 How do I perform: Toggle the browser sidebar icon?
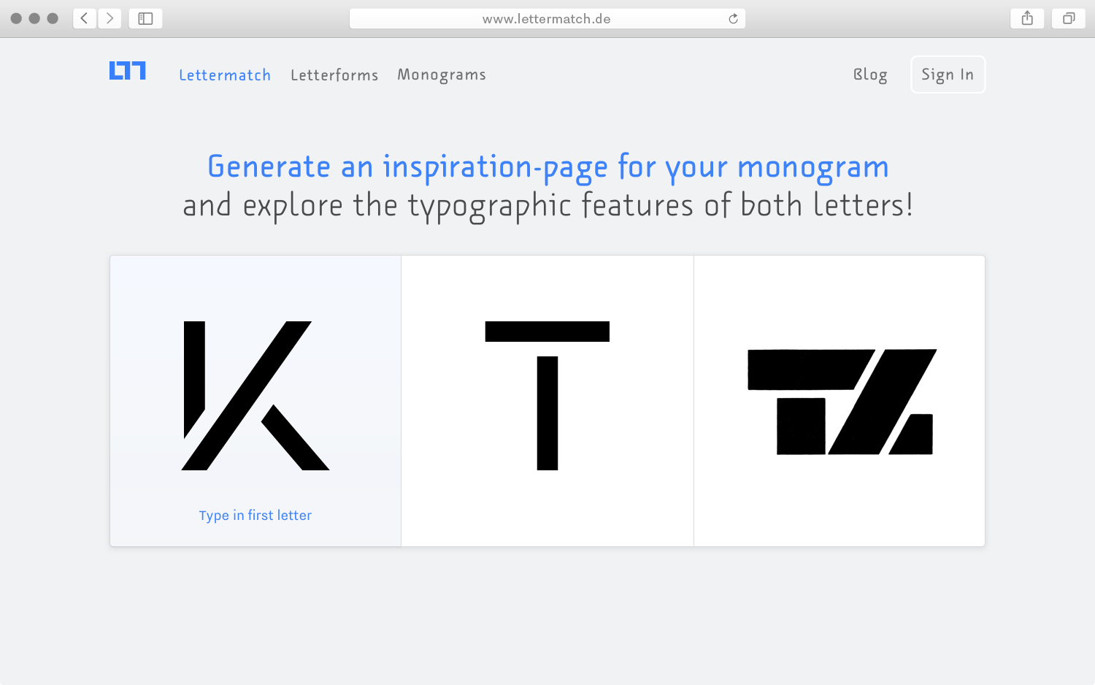click(145, 18)
